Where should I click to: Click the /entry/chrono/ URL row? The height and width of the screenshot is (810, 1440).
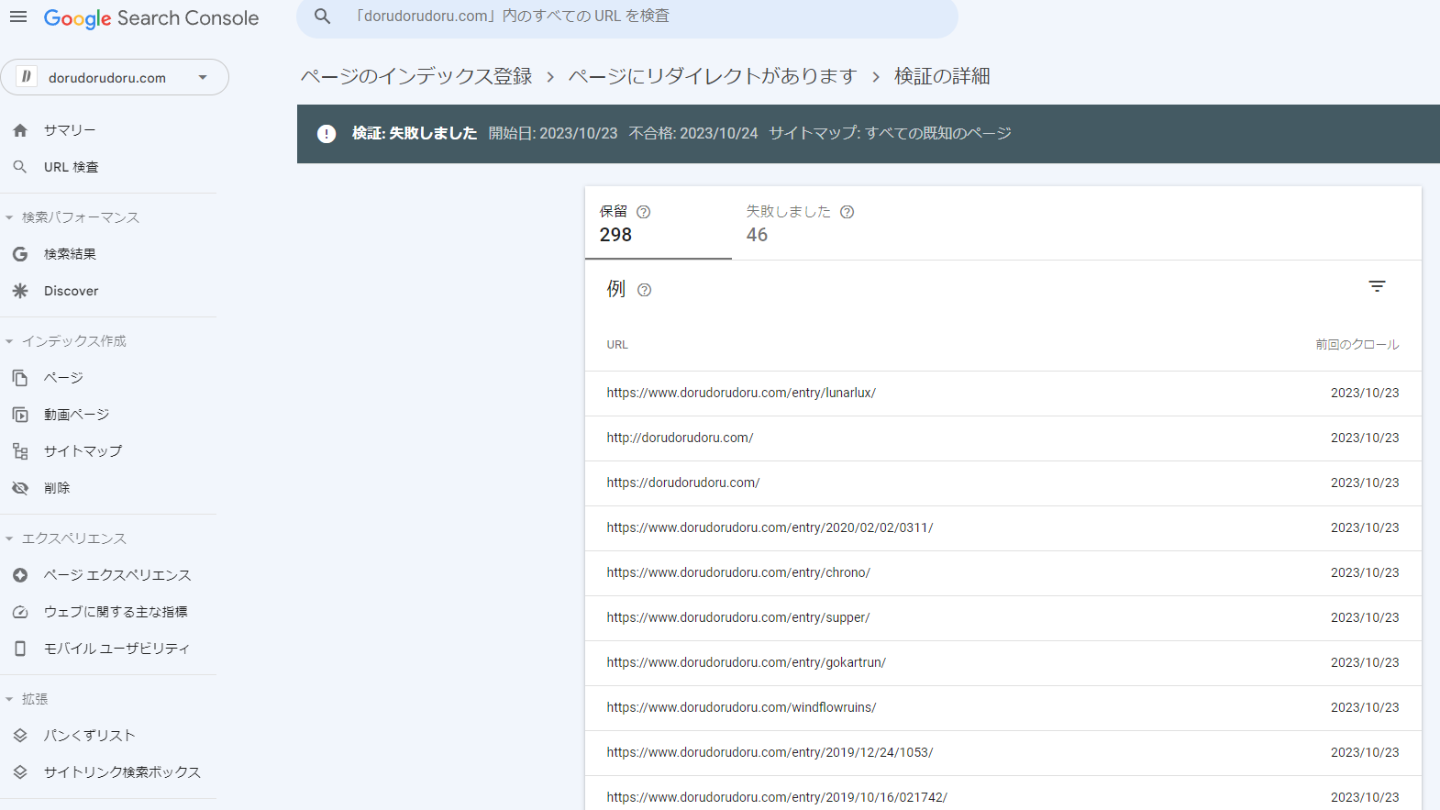1003,573
